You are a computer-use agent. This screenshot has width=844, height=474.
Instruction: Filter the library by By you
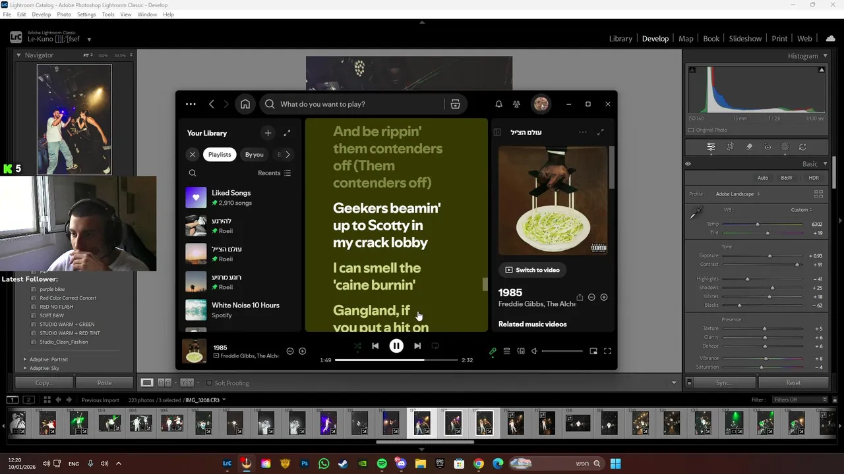coord(254,155)
